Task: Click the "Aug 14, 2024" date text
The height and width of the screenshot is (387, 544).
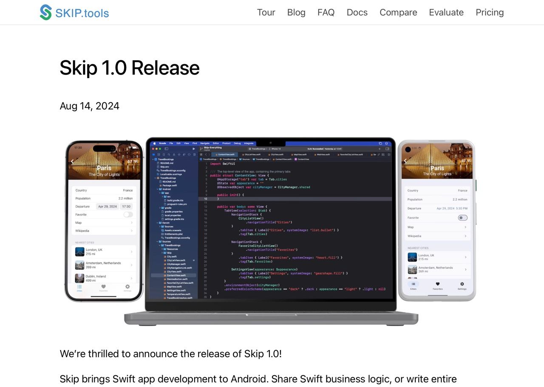Action: pyautogui.click(x=90, y=106)
